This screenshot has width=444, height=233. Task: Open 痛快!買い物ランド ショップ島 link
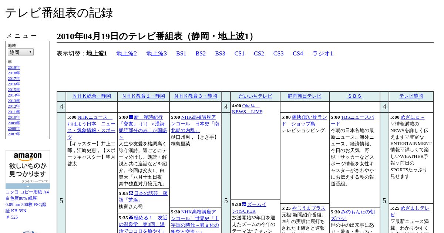click(x=304, y=121)
